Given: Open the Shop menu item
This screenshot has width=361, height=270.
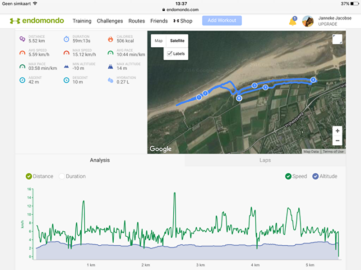Looking at the screenshot, I should [x=183, y=21].
